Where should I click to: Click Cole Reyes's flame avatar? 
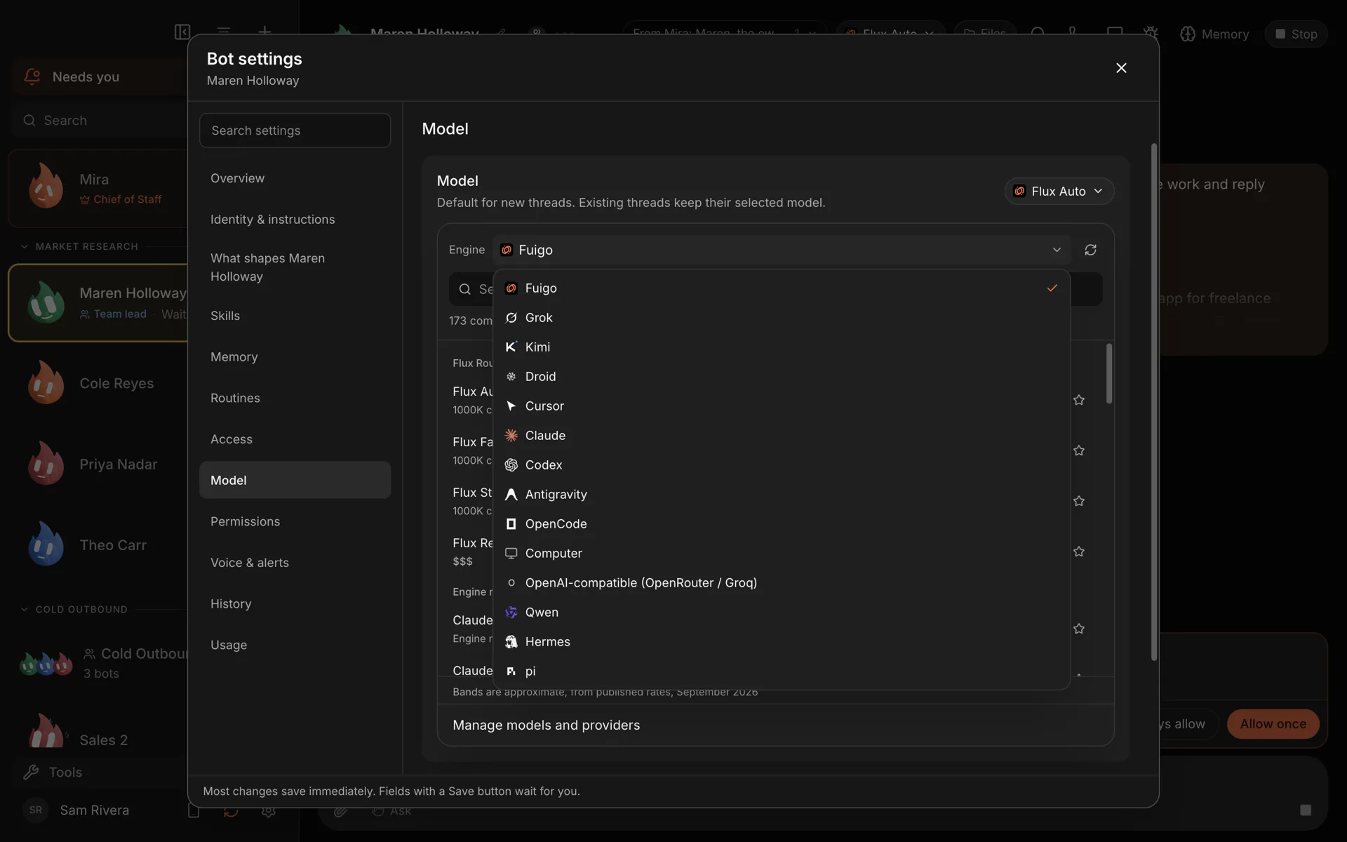(46, 383)
